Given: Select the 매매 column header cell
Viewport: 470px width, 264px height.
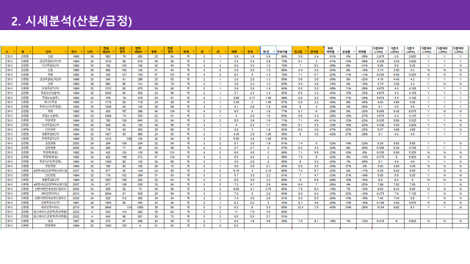Looking at the screenshot, I should (x=236, y=50).
